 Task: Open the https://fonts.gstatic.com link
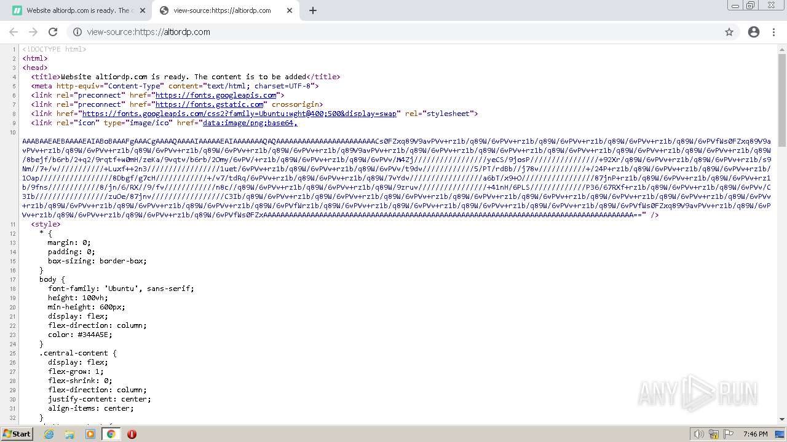209,104
